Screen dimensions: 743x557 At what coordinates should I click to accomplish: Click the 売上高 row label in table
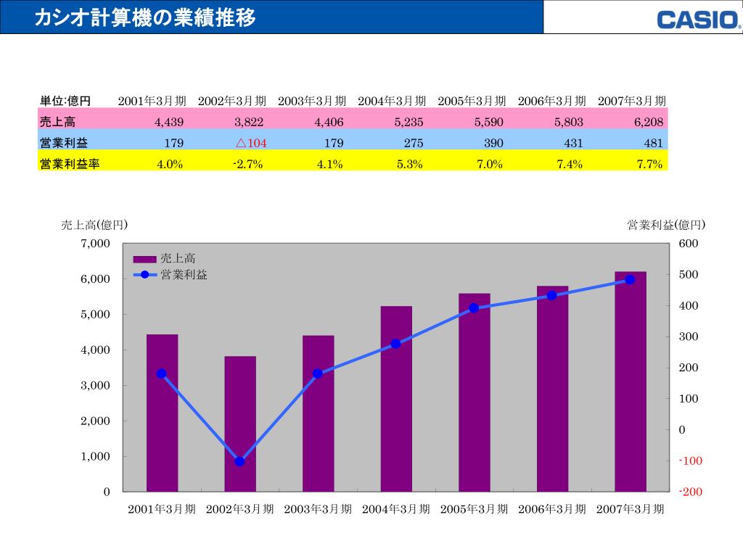click(x=57, y=122)
